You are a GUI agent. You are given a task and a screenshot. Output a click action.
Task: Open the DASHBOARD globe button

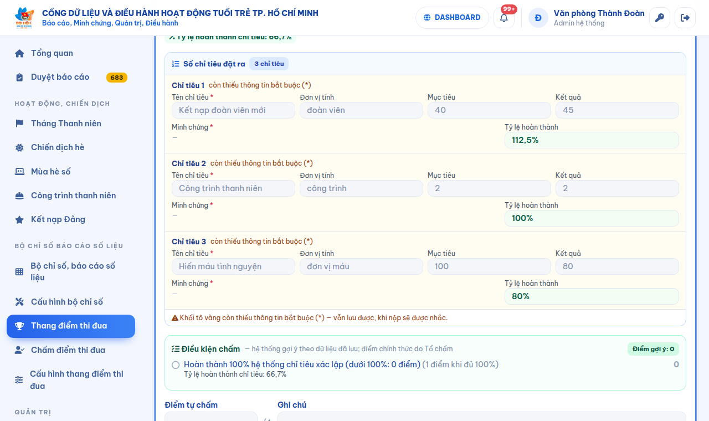pos(452,18)
